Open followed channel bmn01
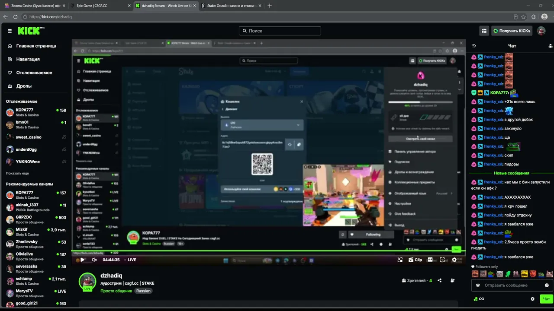This screenshot has height=311, width=554. [x=35, y=124]
